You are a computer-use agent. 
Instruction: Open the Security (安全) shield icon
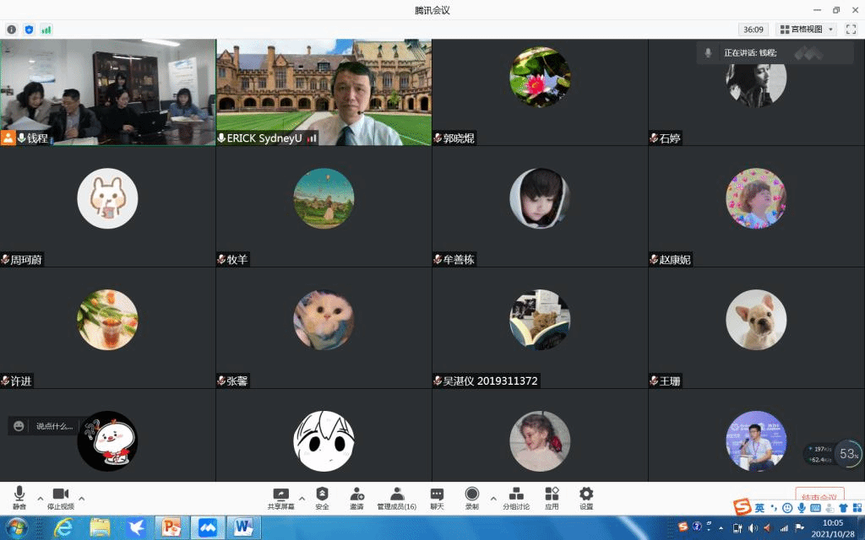click(322, 497)
